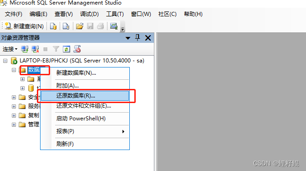The height and width of the screenshot is (171, 306).
Task: Open Reports (报表) submenu
Action: [x=85, y=131]
